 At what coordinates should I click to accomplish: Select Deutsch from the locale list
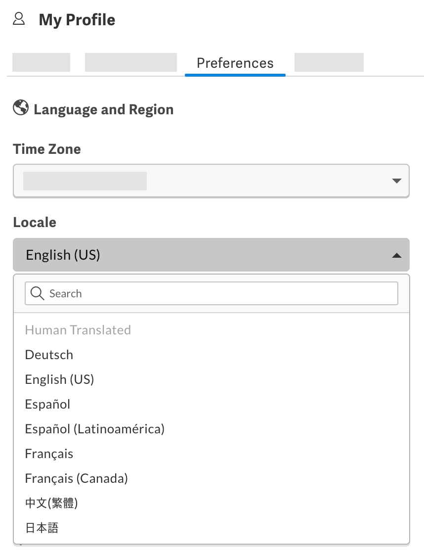[x=49, y=355]
